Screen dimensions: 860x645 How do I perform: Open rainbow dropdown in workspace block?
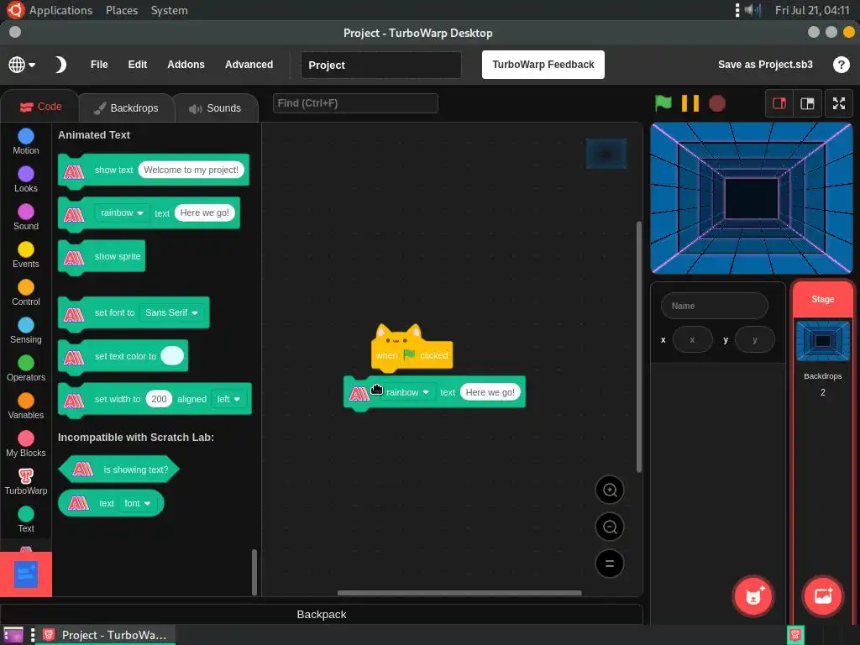click(x=407, y=392)
